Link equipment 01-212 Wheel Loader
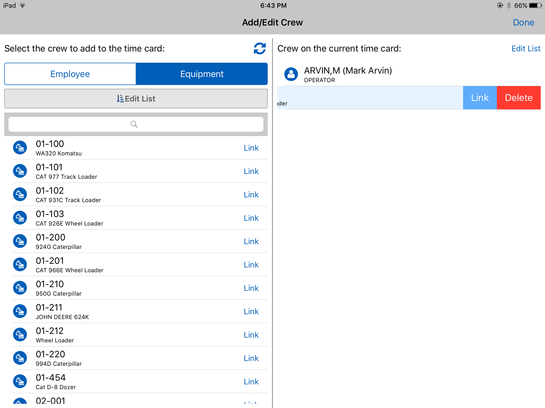The height and width of the screenshot is (408, 545). tap(251, 335)
